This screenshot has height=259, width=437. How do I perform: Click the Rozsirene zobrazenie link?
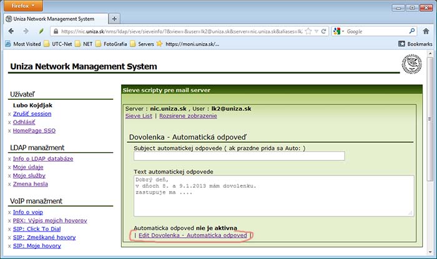point(188,116)
